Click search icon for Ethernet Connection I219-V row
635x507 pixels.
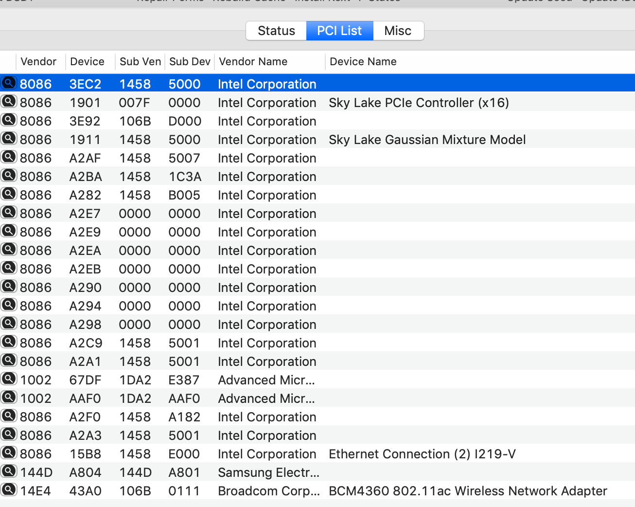pyautogui.click(x=9, y=453)
